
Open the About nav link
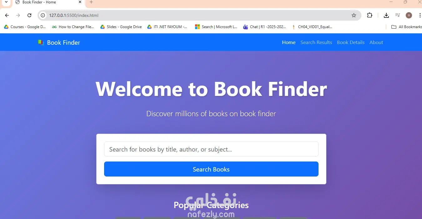point(376,42)
